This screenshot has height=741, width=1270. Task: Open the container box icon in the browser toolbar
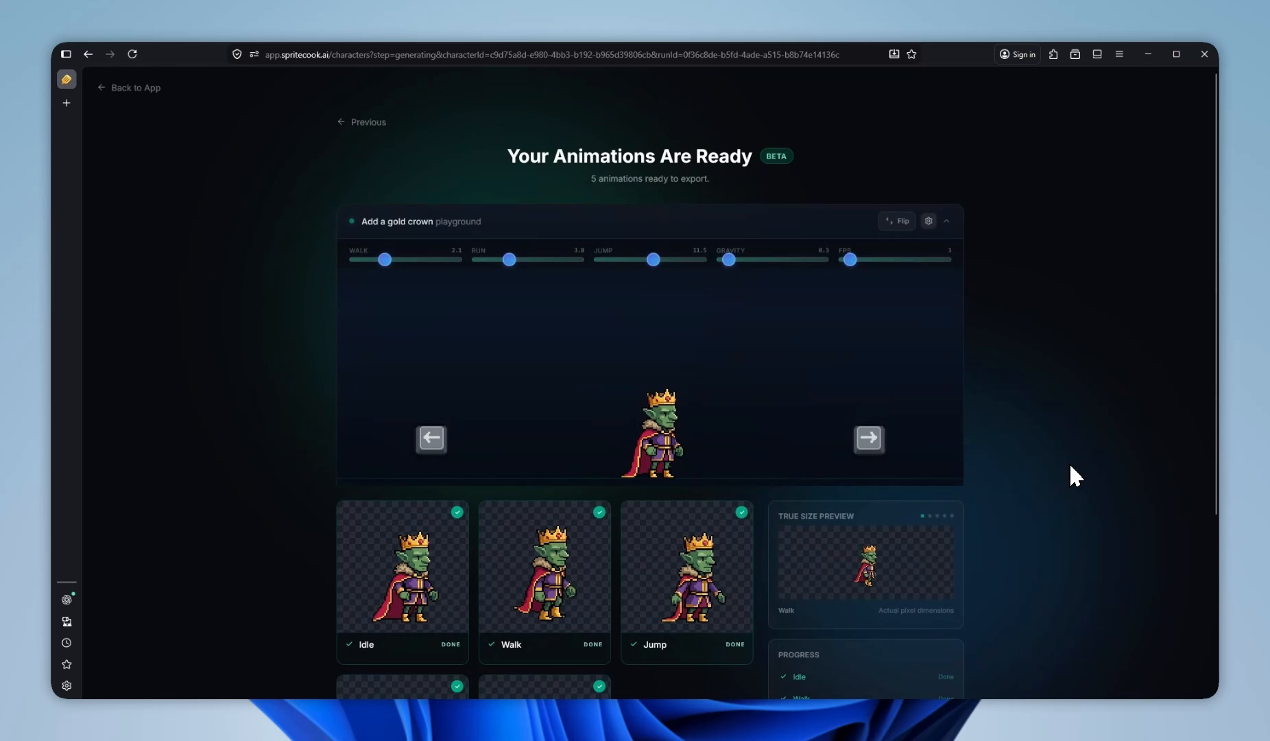1075,54
